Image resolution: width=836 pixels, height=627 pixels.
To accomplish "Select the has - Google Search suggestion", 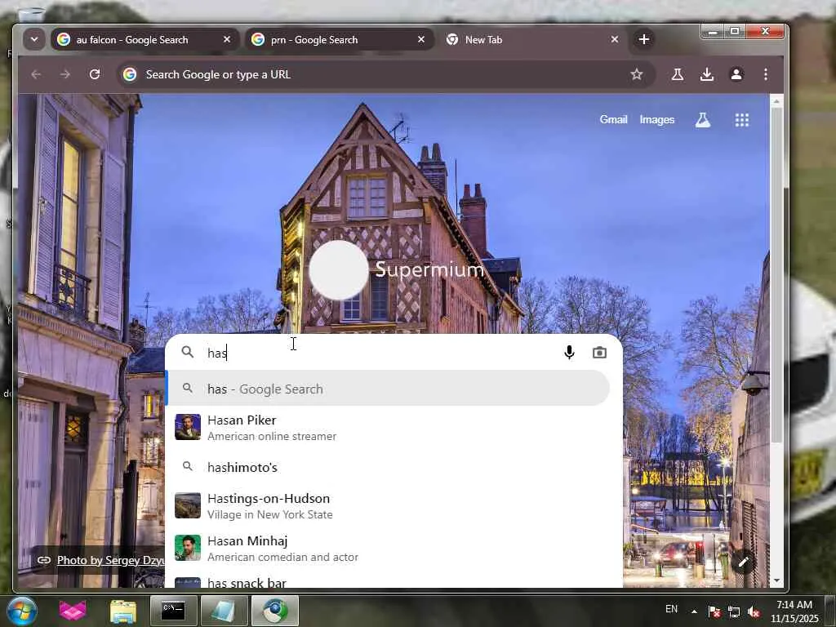I will (x=388, y=389).
